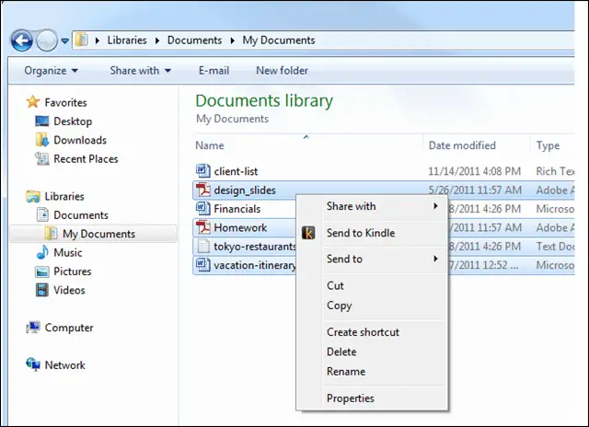589x427 pixels.
Task: Open Desktop from the Favorites list
Action: pos(73,121)
